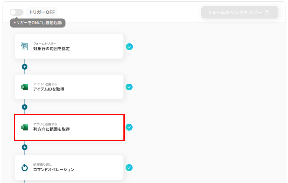288x183 pixels.
Task: Click the トリガーOFF label
Action: (x=42, y=12)
